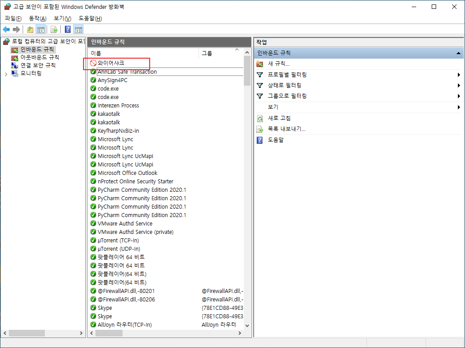Click the 새 규칙... action link

tap(278, 64)
